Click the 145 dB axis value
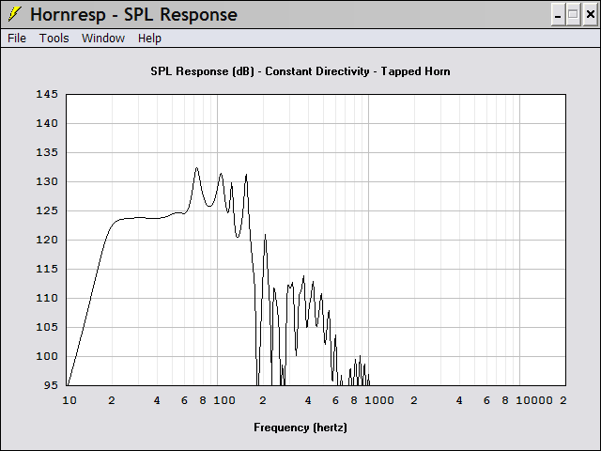The image size is (601, 451). click(47, 94)
